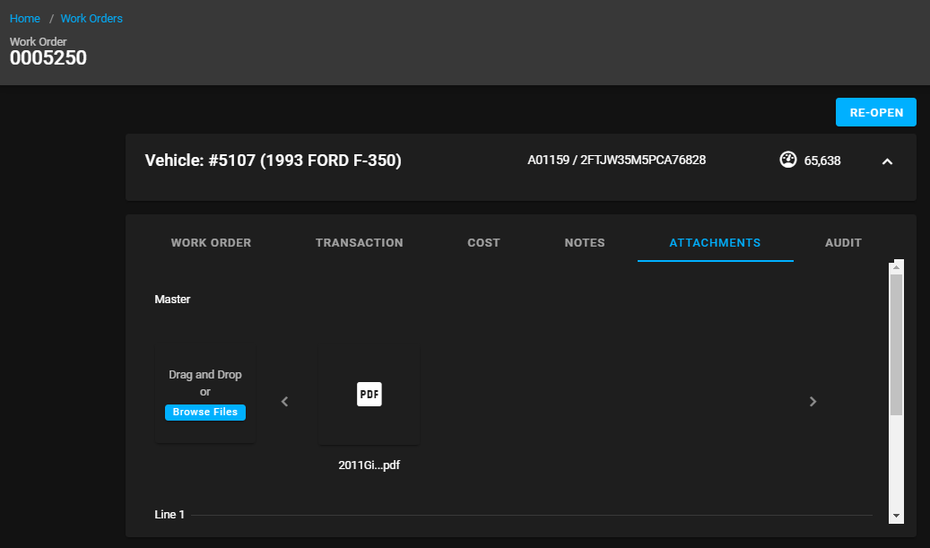
Task: Open the 2011Gi...pdf attachment name
Action: pyautogui.click(x=369, y=465)
